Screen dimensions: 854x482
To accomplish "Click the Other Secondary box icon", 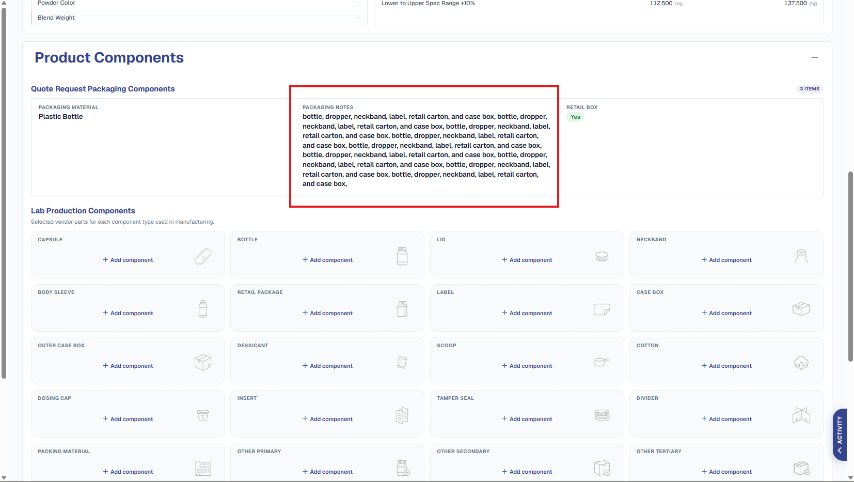I will coord(602,468).
